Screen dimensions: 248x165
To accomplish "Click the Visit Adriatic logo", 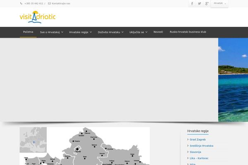I will [x=38, y=17].
